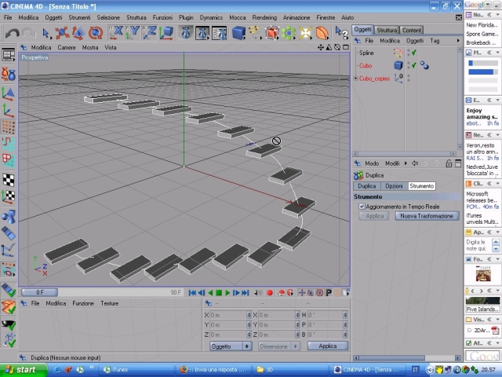Select the Model mode icon in left palette
502x377 pixels.
tap(9, 94)
